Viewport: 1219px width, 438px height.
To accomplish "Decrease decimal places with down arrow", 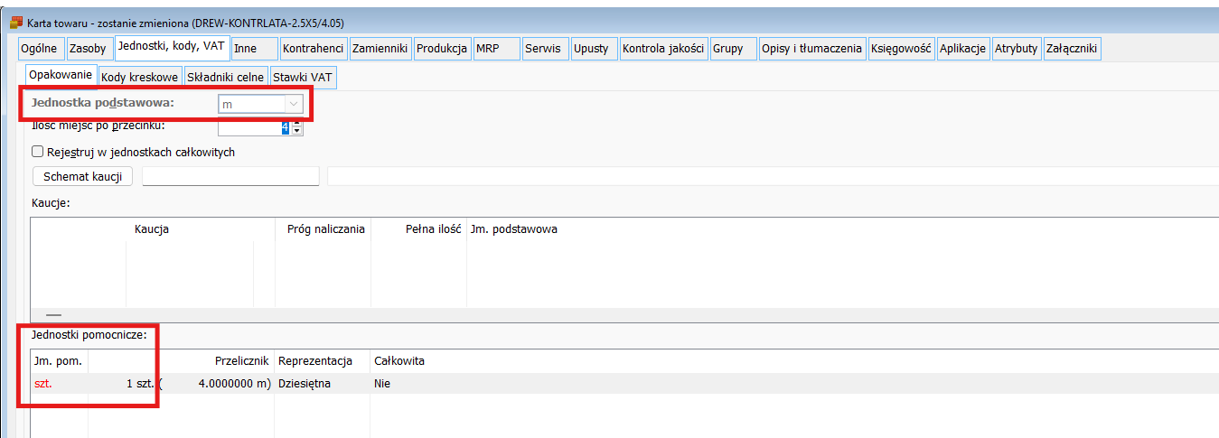I will click(x=296, y=132).
